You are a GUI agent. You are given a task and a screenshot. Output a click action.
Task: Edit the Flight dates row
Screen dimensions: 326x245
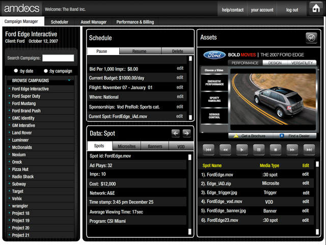pyautogui.click(x=180, y=87)
